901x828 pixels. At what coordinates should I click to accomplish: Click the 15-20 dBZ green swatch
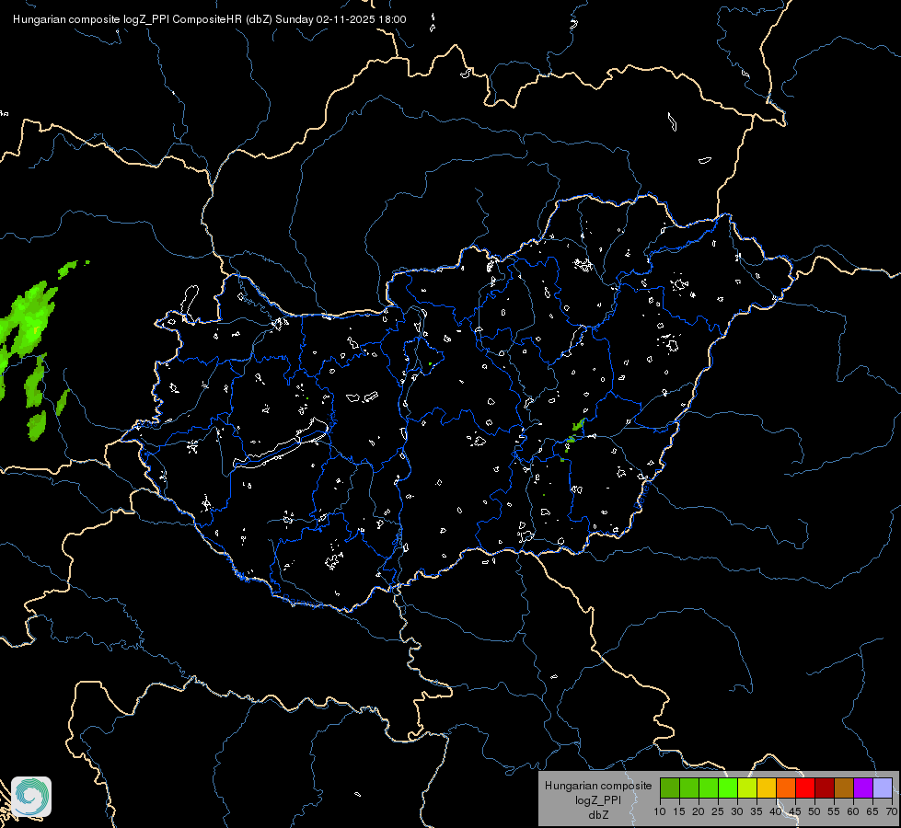(689, 788)
